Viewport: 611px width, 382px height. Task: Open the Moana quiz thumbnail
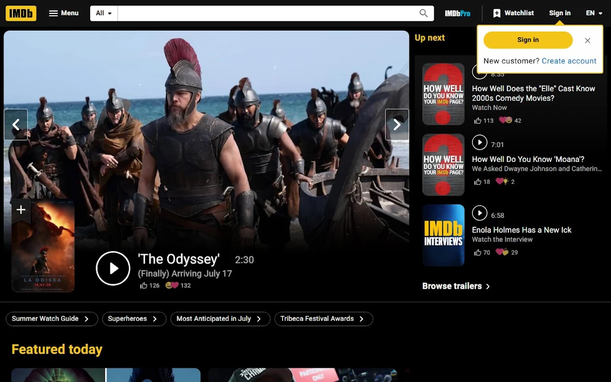(x=443, y=165)
